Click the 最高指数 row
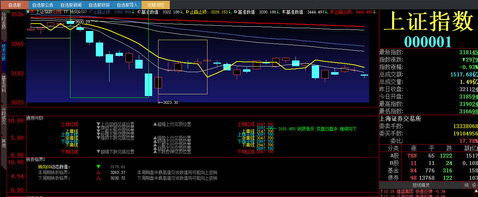This screenshot has height=197, width=478. 428,104
